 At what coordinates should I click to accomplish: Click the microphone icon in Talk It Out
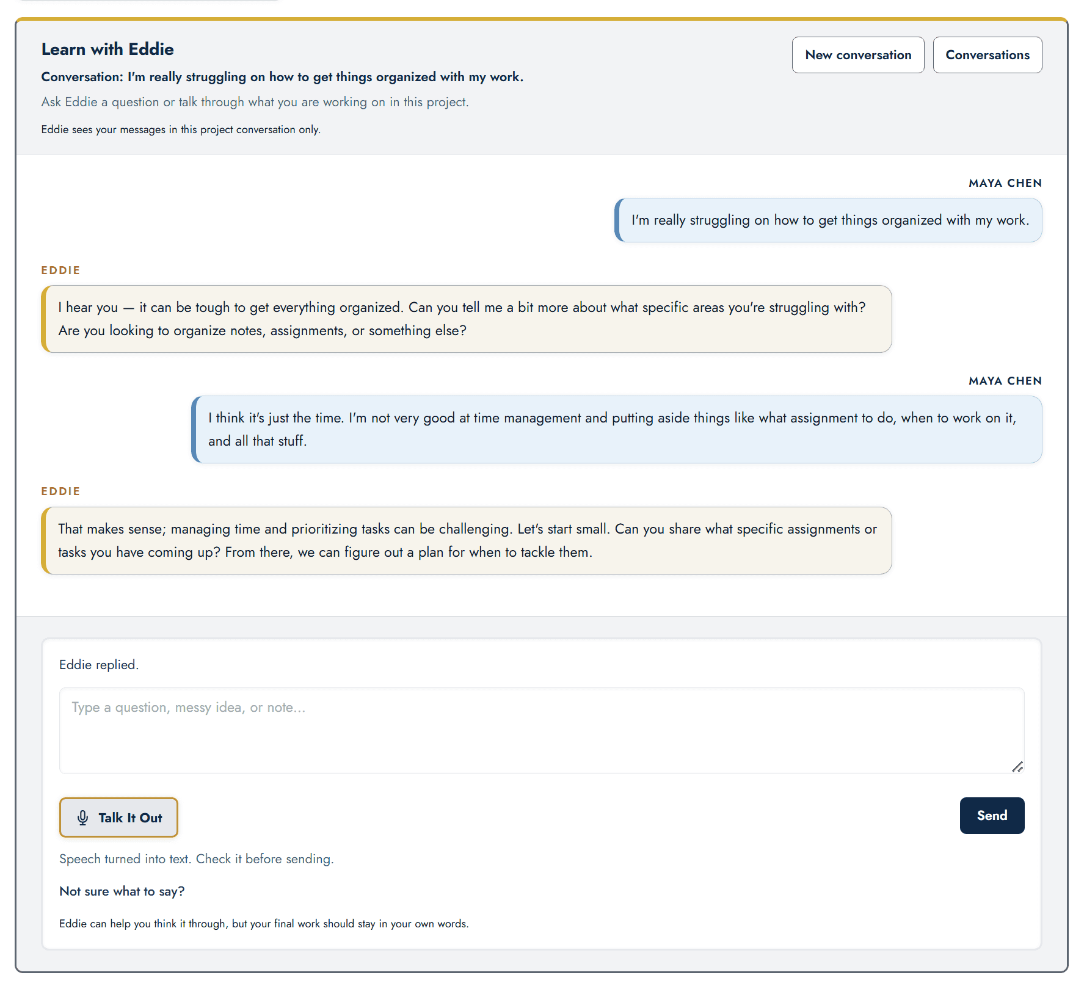pos(83,818)
